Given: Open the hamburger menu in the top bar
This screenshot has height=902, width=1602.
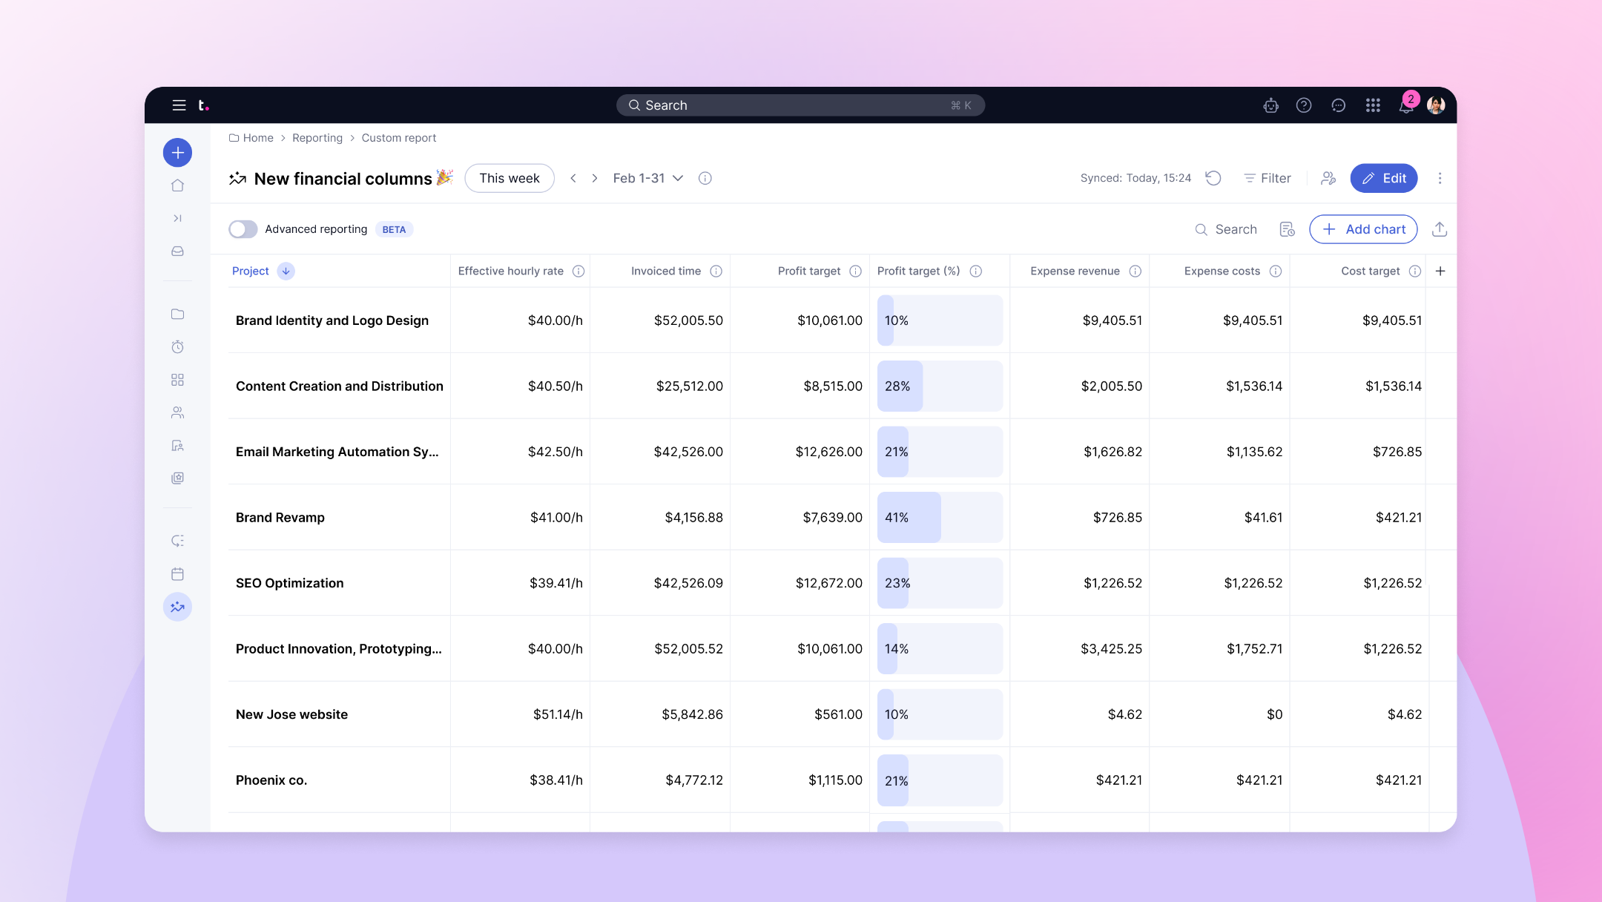Looking at the screenshot, I should tap(179, 105).
